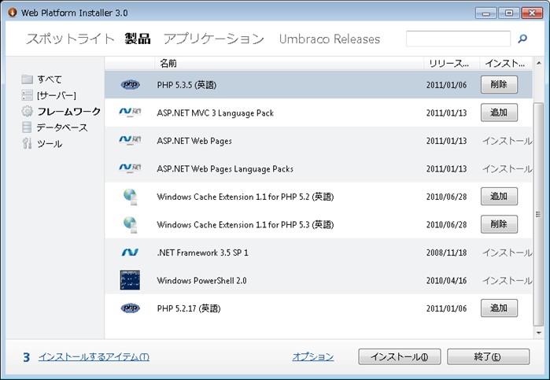Switch to the スポットライト tab
Screen dimensions: 550x380
(x=70, y=39)
